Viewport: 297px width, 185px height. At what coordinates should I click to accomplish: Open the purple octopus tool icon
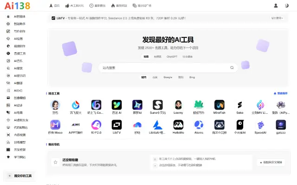point(281,105)
